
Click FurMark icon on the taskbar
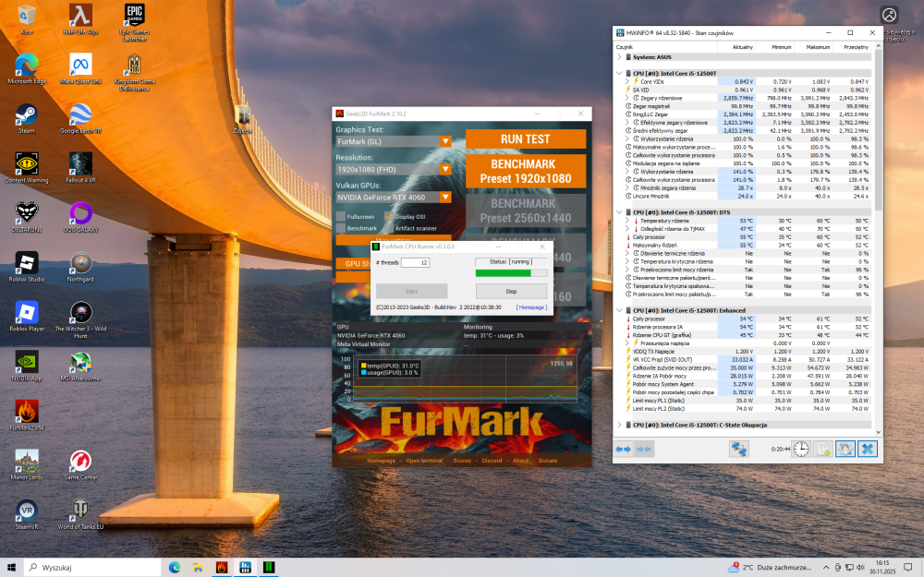tap(222, 567)
